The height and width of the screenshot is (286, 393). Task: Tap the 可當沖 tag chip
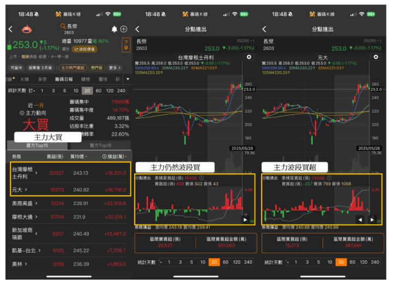pyautogui.click(x=16, y=68)
